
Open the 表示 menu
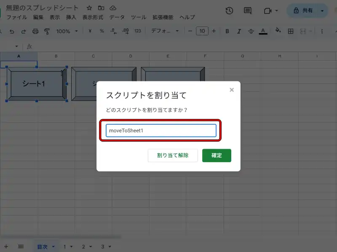55,17
